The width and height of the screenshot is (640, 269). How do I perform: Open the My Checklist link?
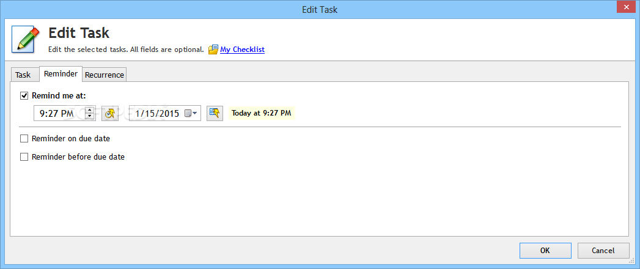point(243,50)
